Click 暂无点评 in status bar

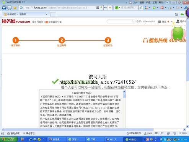pos(13,134)
